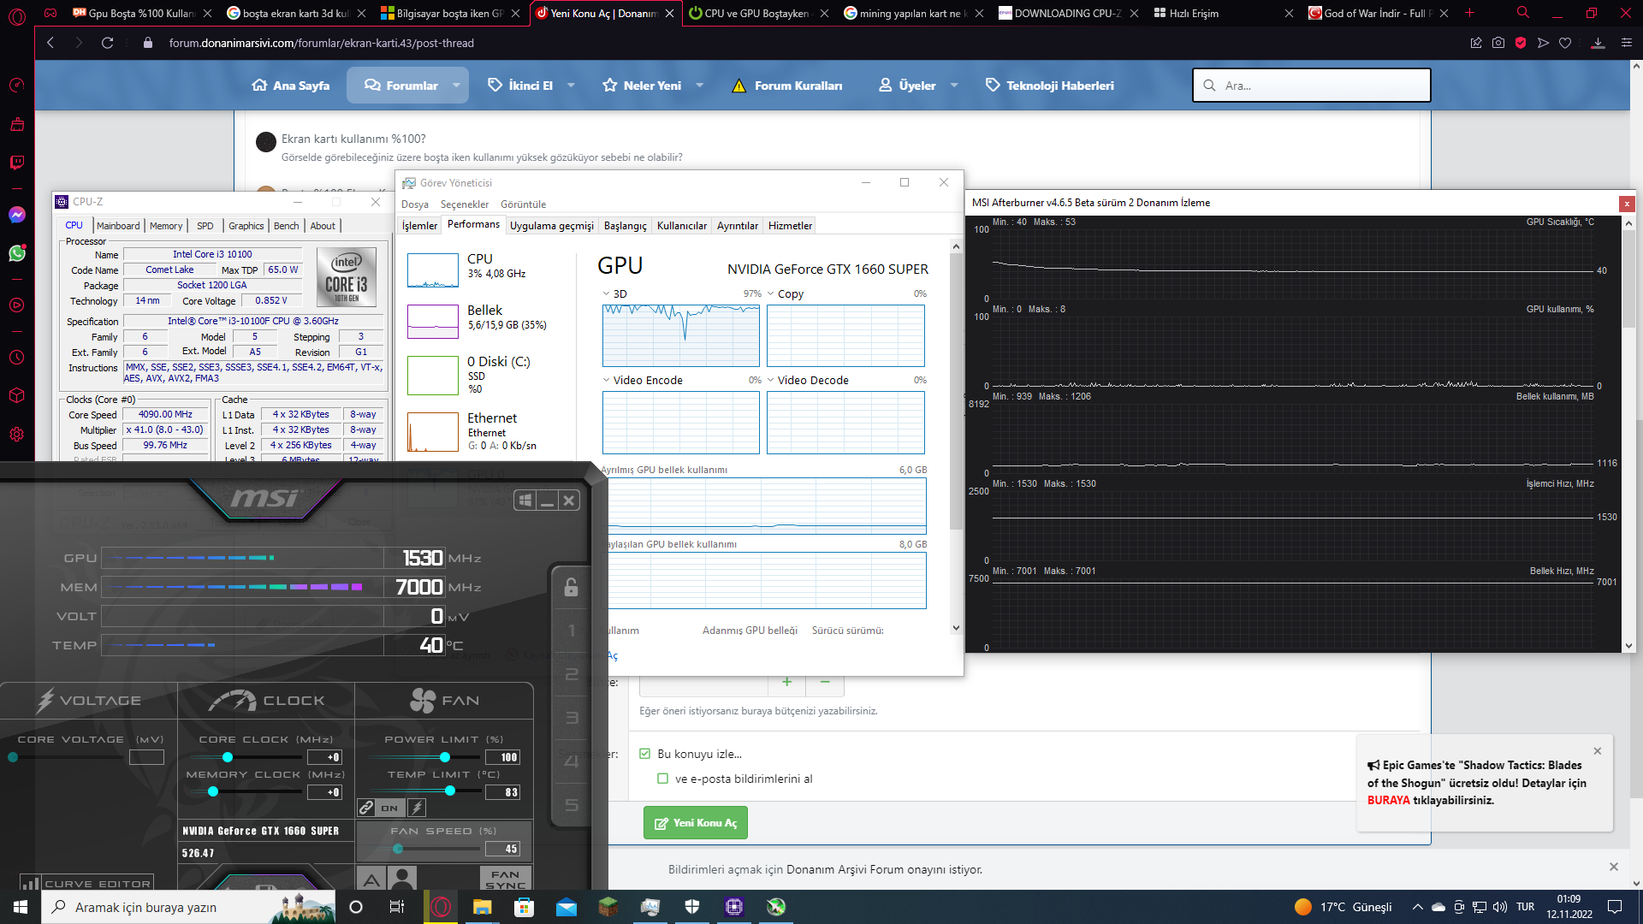
Task: Select profile slot 1 in Afterburner
Action: pyautogui.click(x=572, y=631)
